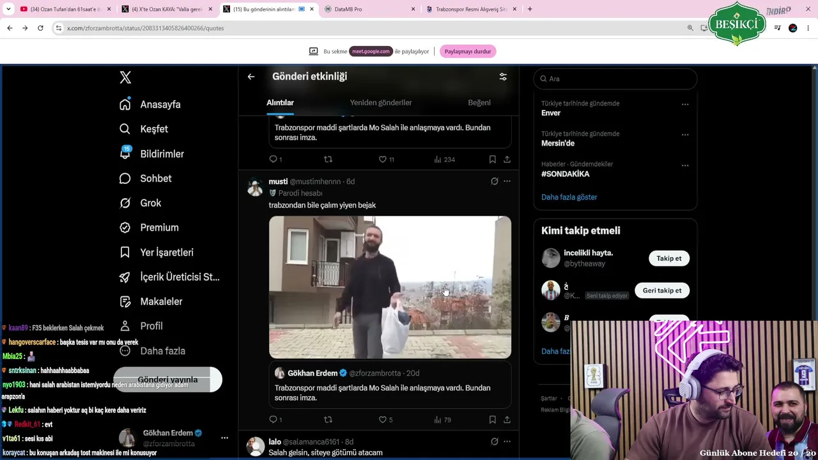This screenshot has height=460, width=818.
Task: Open the lalo profile avatar
Action: click(256, 446)
